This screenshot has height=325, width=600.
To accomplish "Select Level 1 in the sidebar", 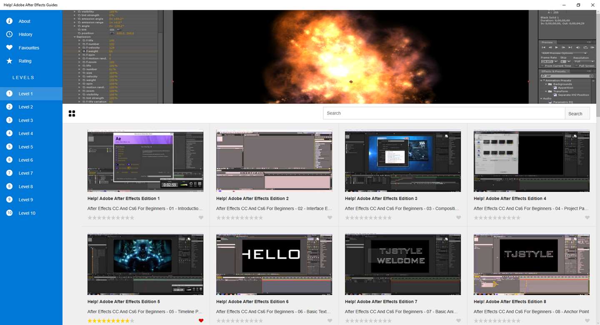I will click(x=31, y=94).
